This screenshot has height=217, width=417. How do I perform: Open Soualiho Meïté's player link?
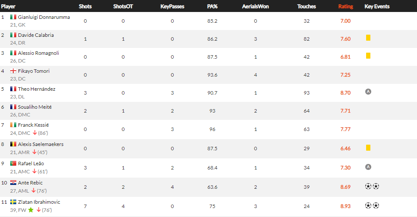(35, 107)
